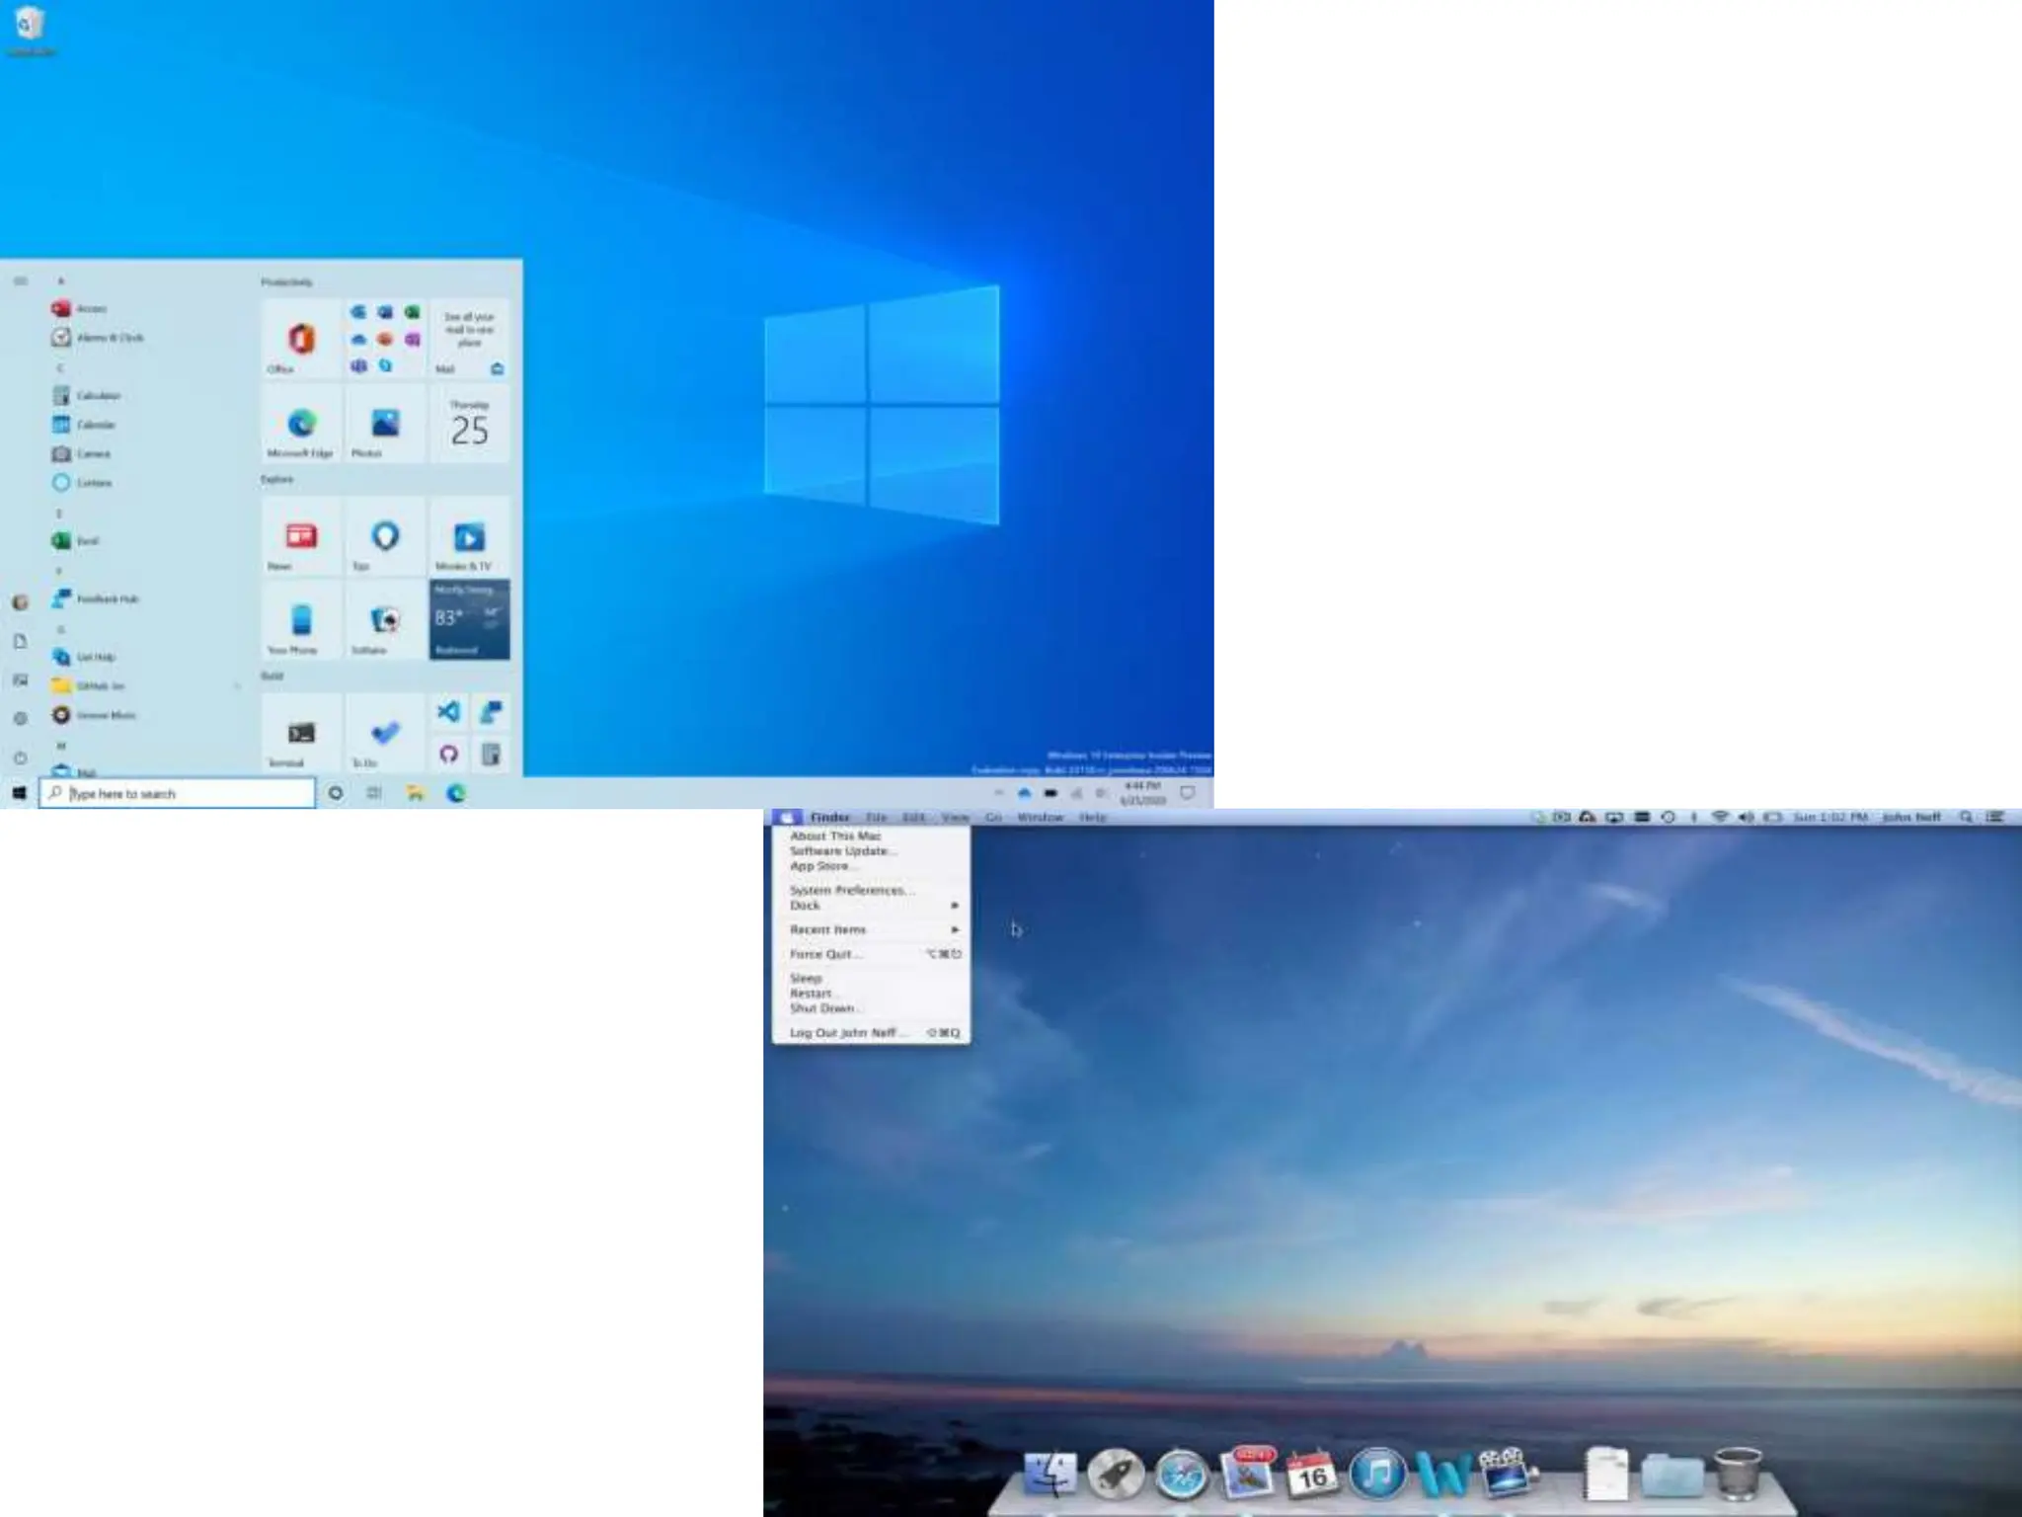This screenshot has width=2022, height=1517.
Task: Open Edge from the Windows taskbar
Action: (455, 793)
